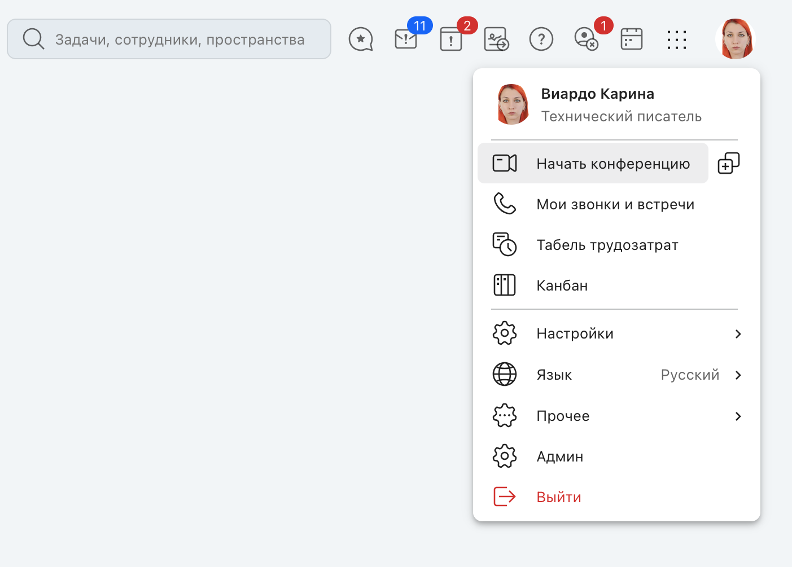
Task: Click the user-status icon with badge 1
Action: point(586,39)
